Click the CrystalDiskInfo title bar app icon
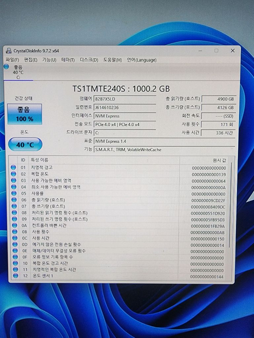This screenshot has height=338, width=254. 9,51
